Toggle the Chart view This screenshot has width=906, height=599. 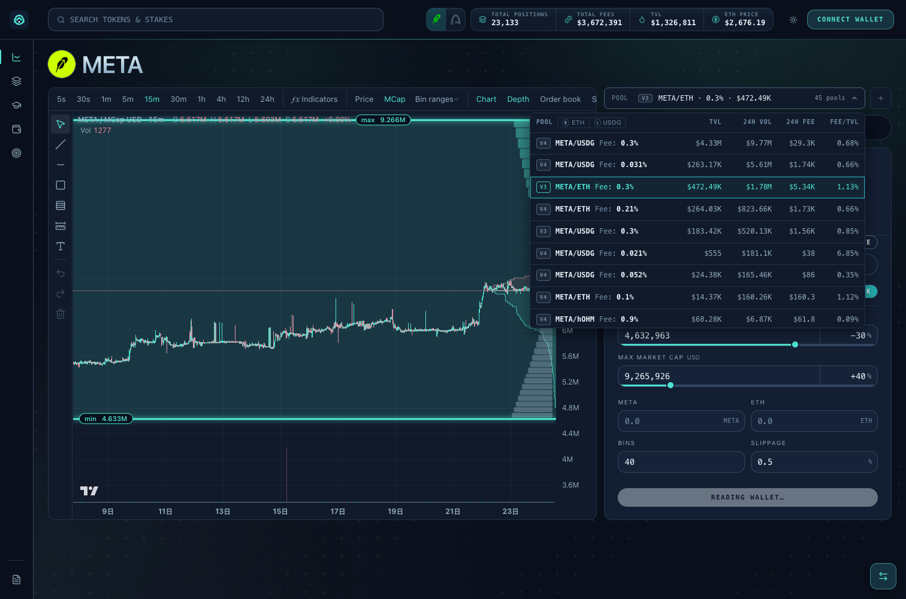(486, 99)
